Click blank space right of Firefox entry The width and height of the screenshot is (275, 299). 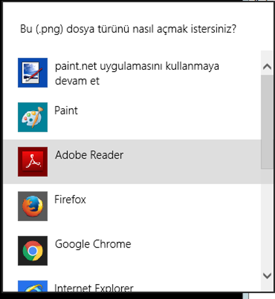(x=172, y=206)
